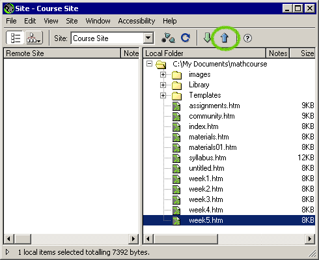Click the Templates folder name
The height and width of the screenshot is (260, 319).
(205, 95)
